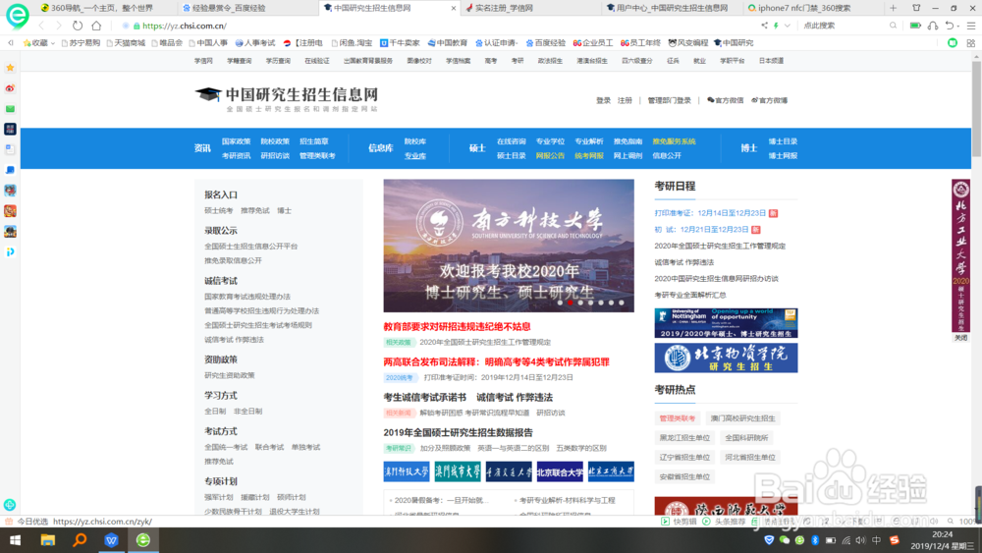982x553 pixels.
Task: Open 百度经验 bookmark
Action: pos(545,43)
